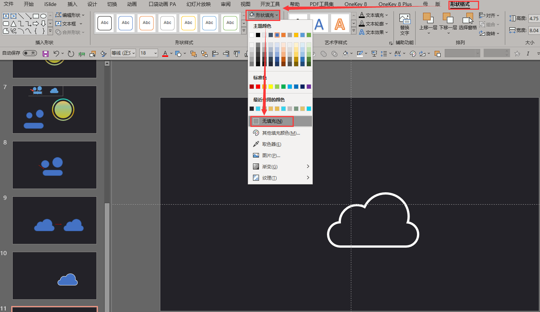The width and height of the screenshot is (540, 312).
Task: Select the rectangle shape in shape gallery
Action: pos(36,16)
